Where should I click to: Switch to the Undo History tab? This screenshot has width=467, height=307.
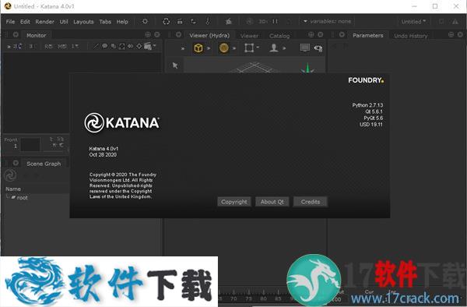click(x=411, y=36)
